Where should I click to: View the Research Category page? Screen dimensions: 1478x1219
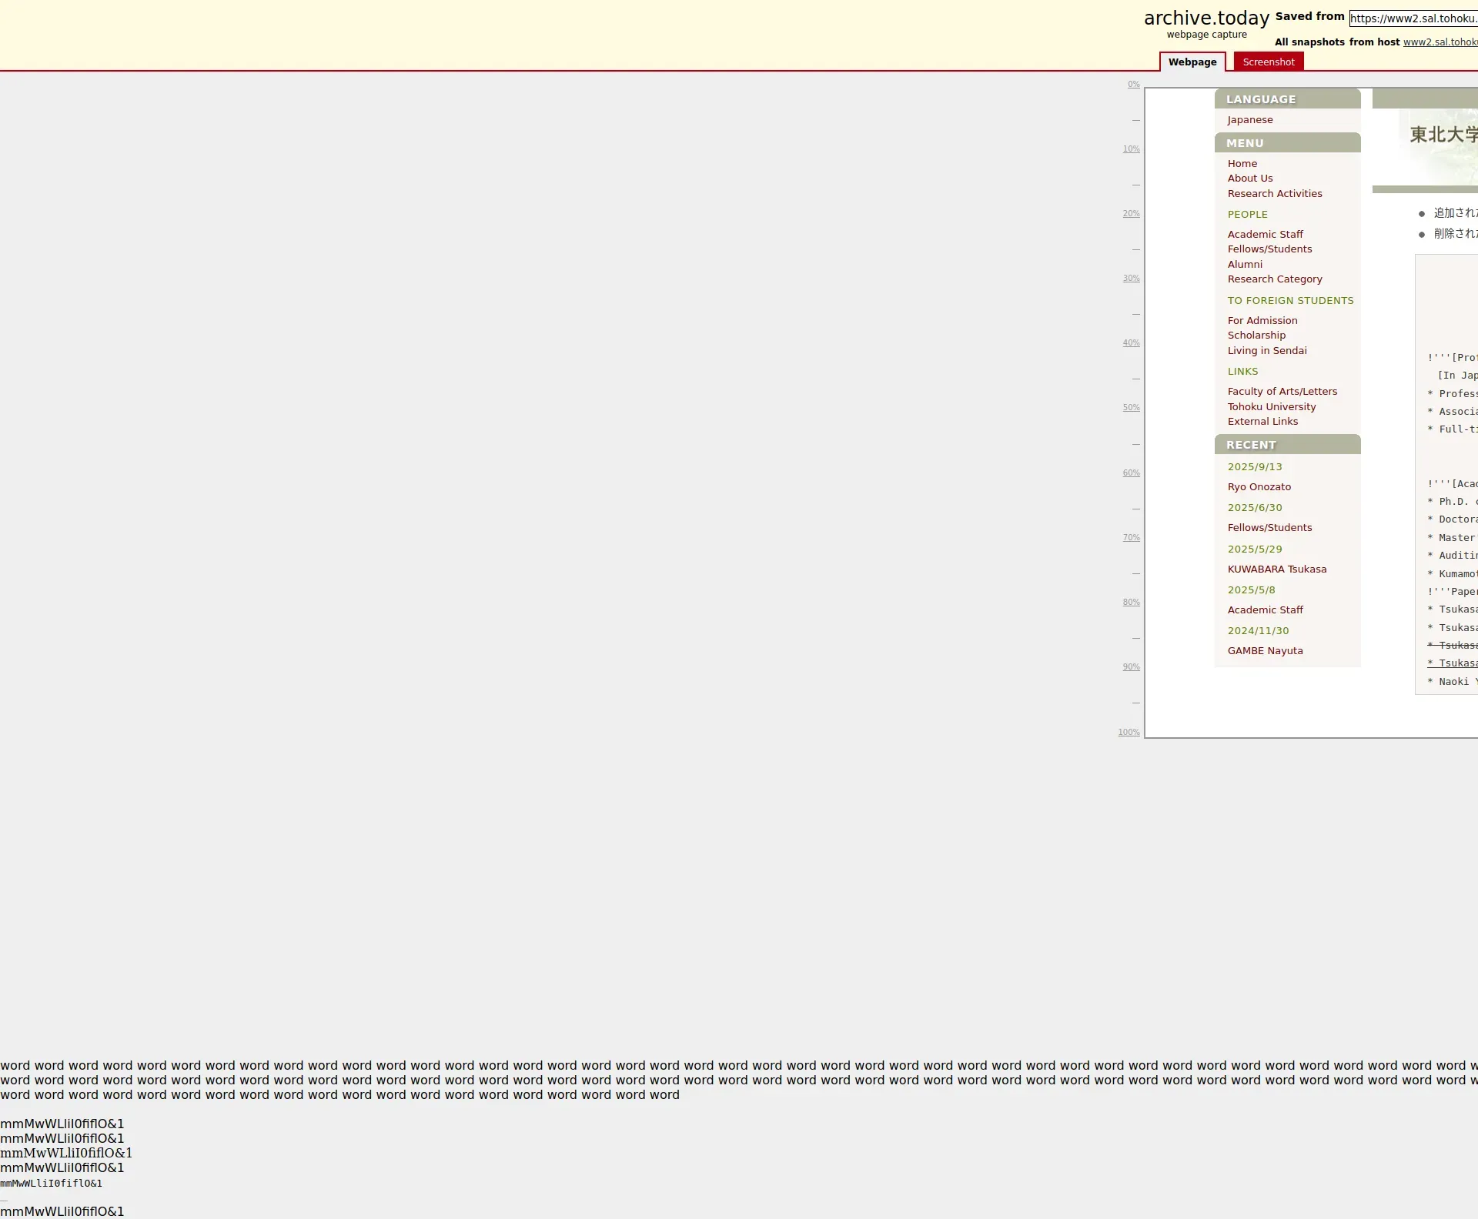1274,279
